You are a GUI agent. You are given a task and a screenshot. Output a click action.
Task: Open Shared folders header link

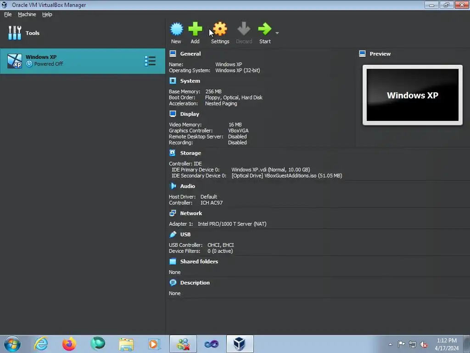[x=199, y=262]
